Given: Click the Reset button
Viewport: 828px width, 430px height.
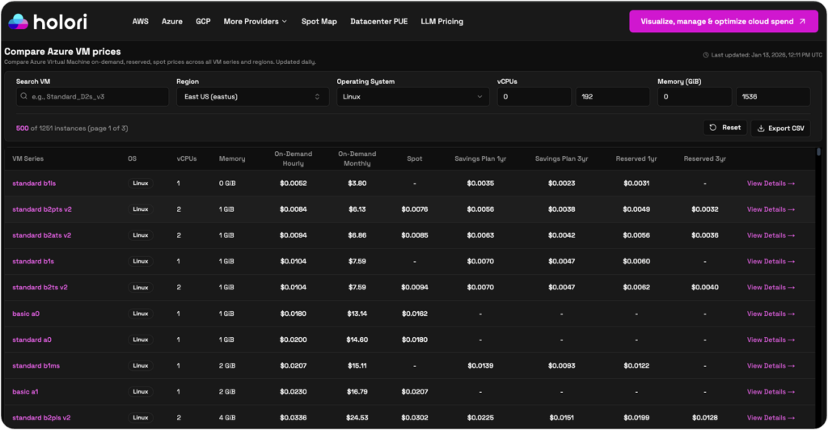Looking at the screenshot, I should pos(725,128).
